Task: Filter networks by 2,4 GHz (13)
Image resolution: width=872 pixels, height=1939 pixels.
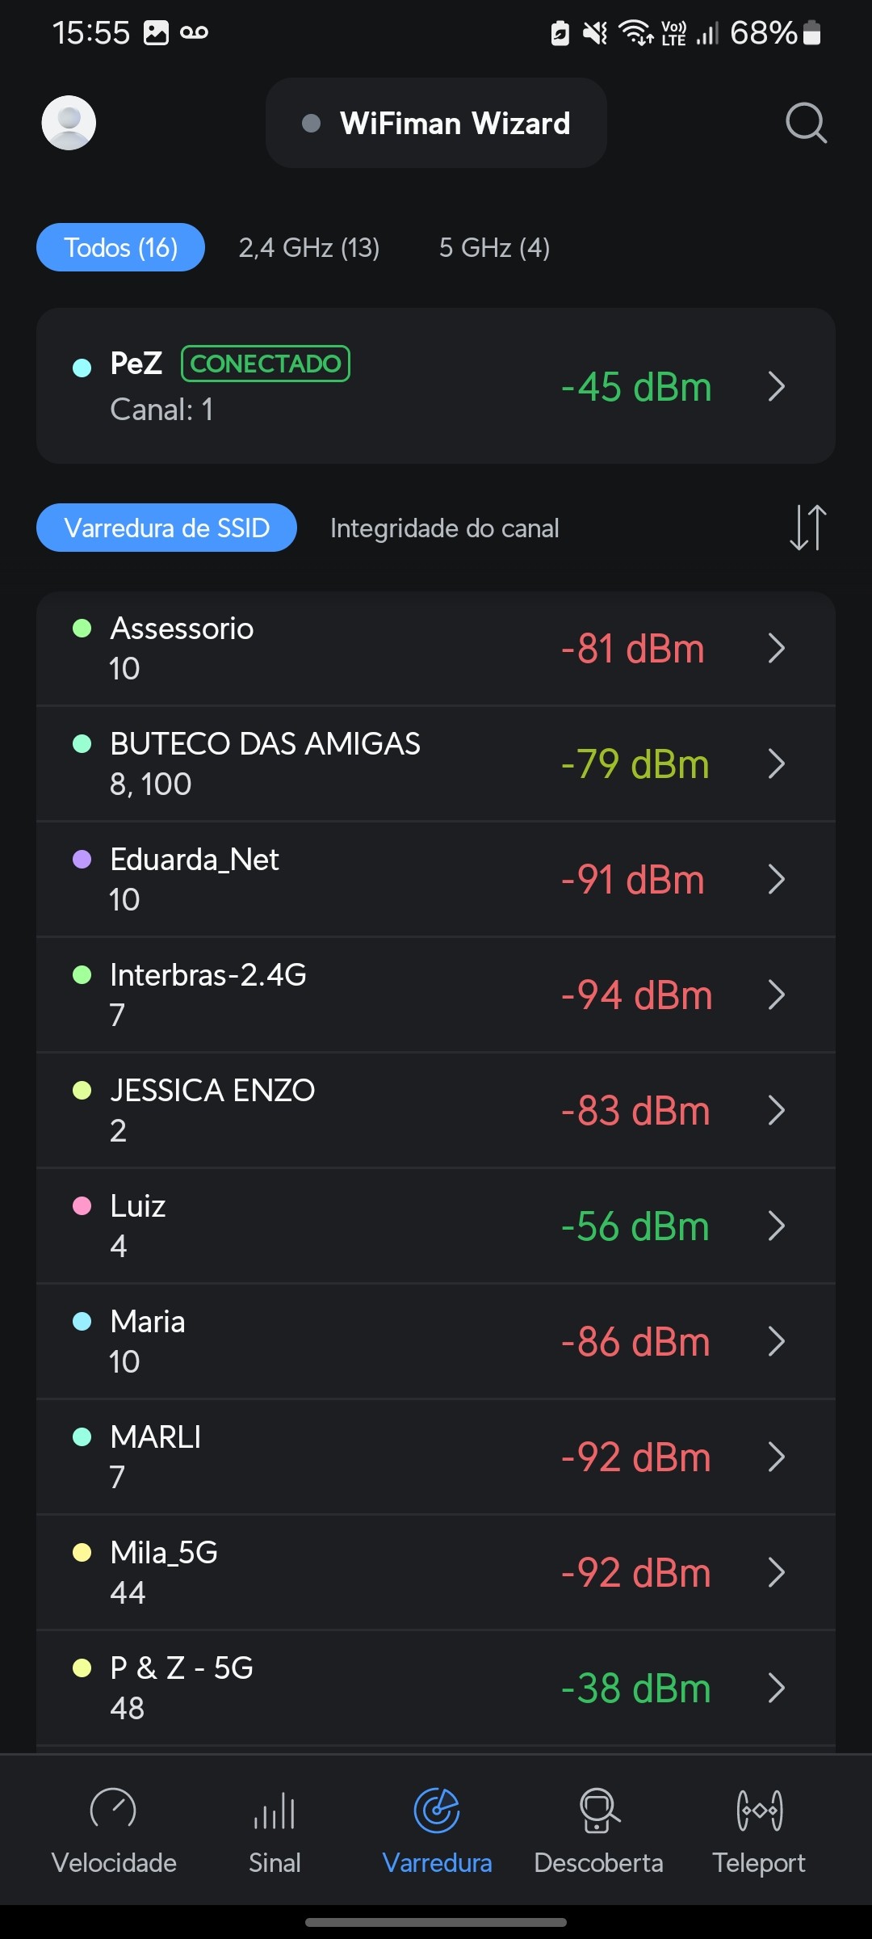Action: pyautogui.click(x=309, y=247)
